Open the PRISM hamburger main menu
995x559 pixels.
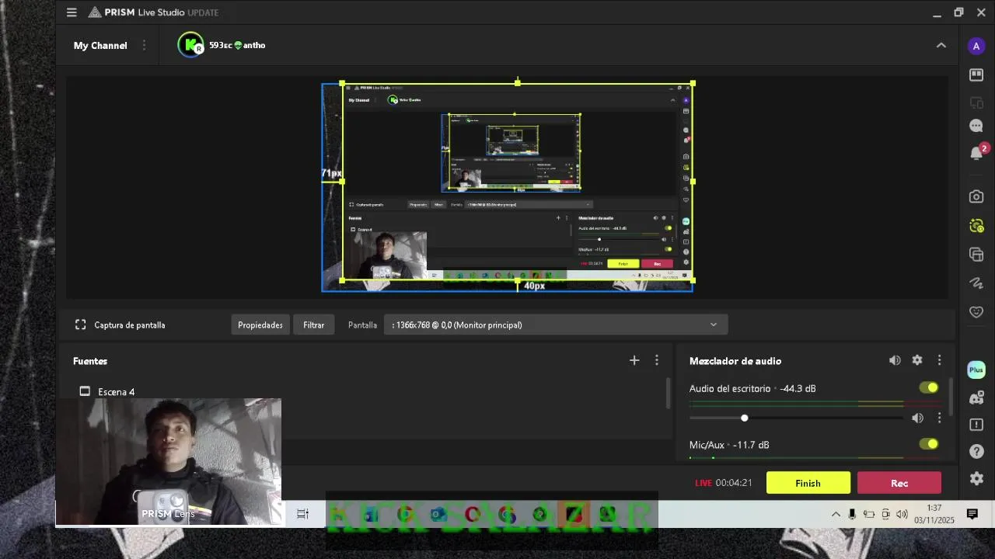click(x=72, y=12)
